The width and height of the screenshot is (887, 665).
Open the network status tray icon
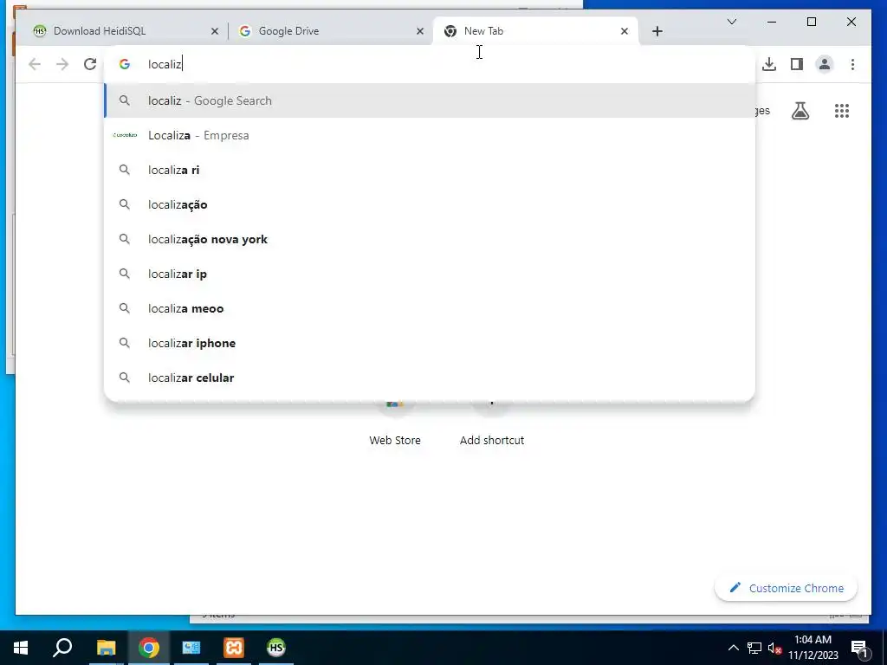(x=754, y=648)
